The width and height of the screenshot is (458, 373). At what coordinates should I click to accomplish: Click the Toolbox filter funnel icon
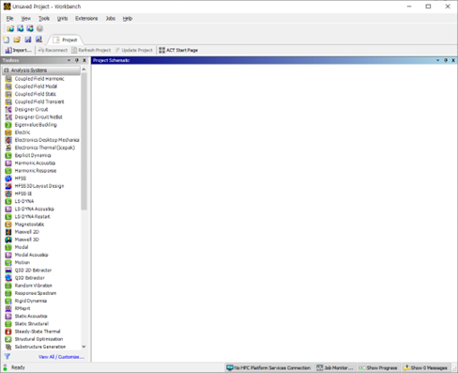point(8,356)
